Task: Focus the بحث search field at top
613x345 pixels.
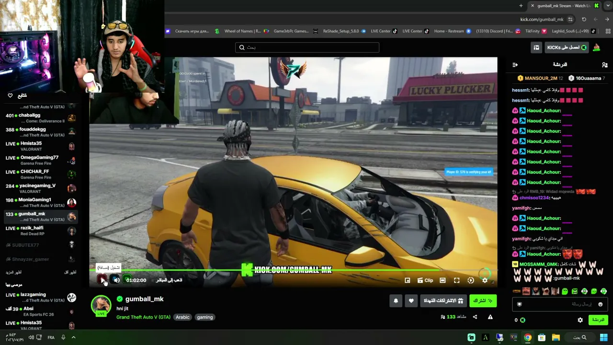Action: tap(307, 47)
